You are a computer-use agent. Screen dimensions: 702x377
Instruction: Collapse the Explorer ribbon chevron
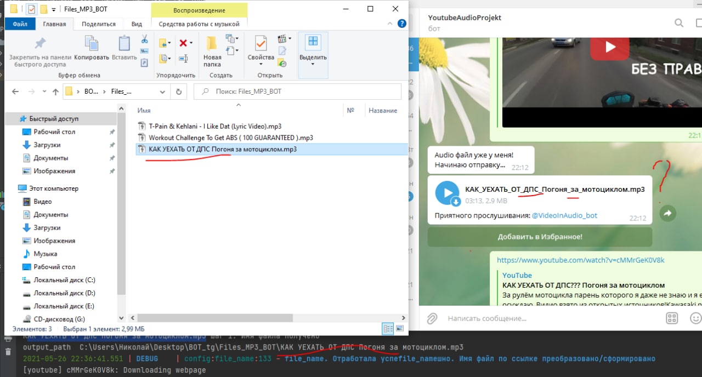pos(390,24)
